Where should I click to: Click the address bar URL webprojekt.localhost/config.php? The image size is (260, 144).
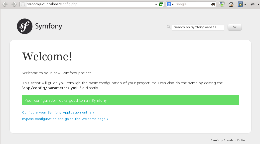[52, 4]
